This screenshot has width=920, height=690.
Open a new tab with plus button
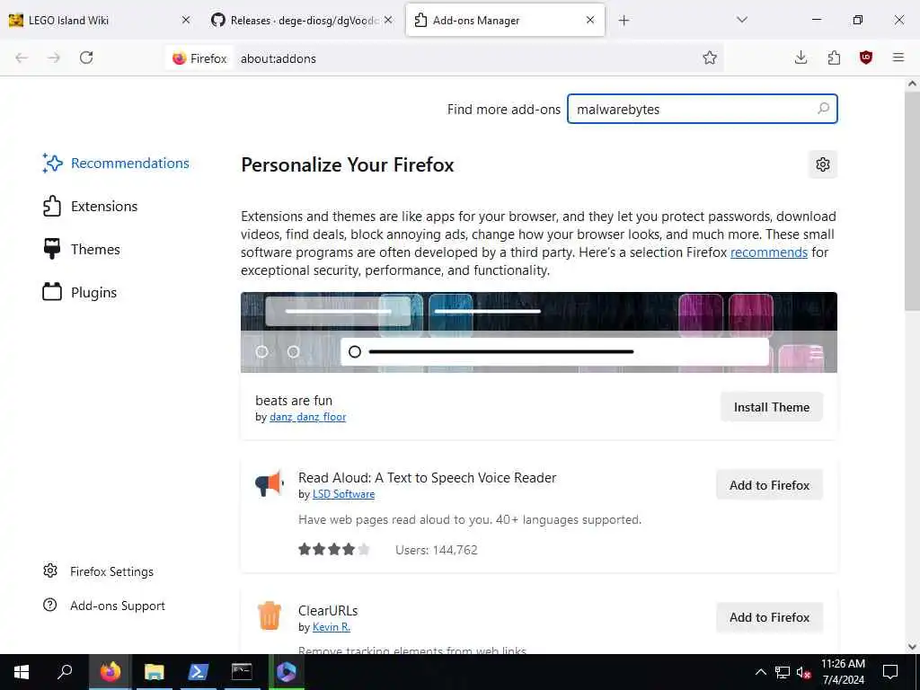624,21
